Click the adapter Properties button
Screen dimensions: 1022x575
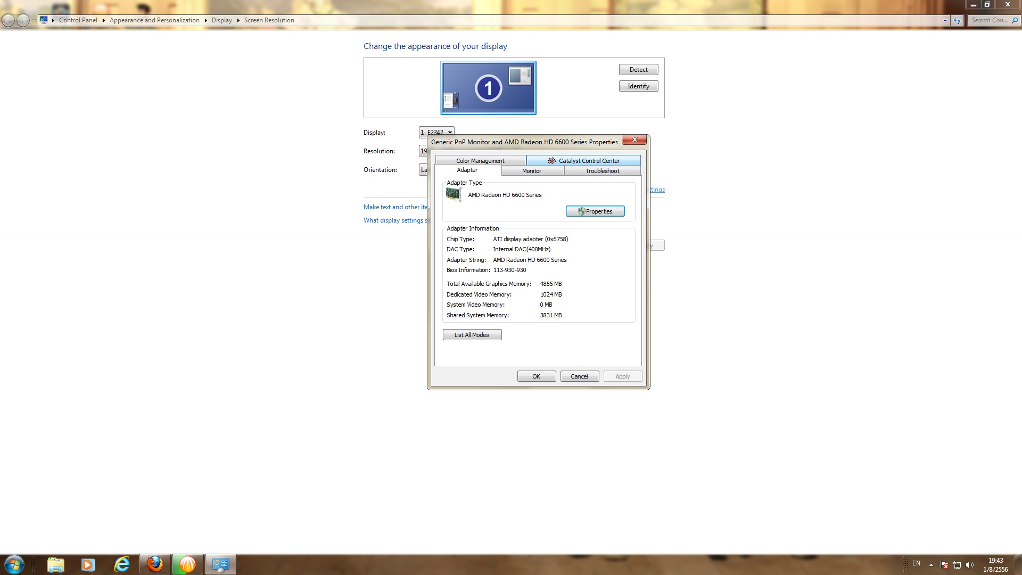[595, 211]
